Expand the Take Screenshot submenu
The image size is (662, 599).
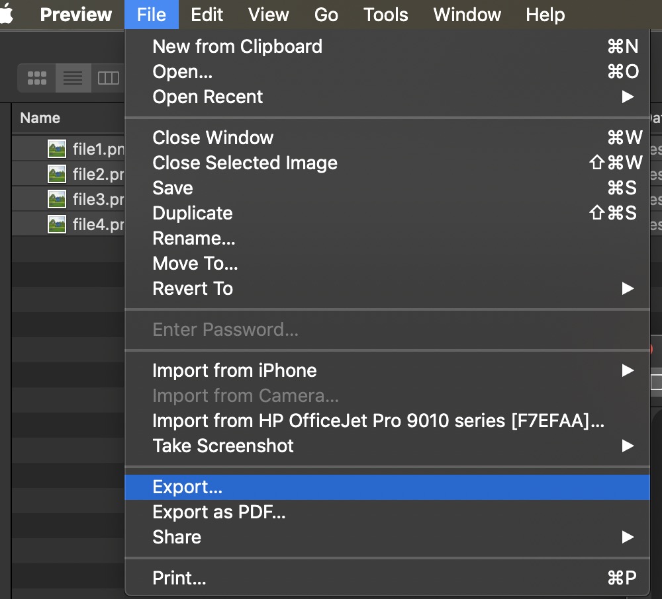(x=387, y=446)
